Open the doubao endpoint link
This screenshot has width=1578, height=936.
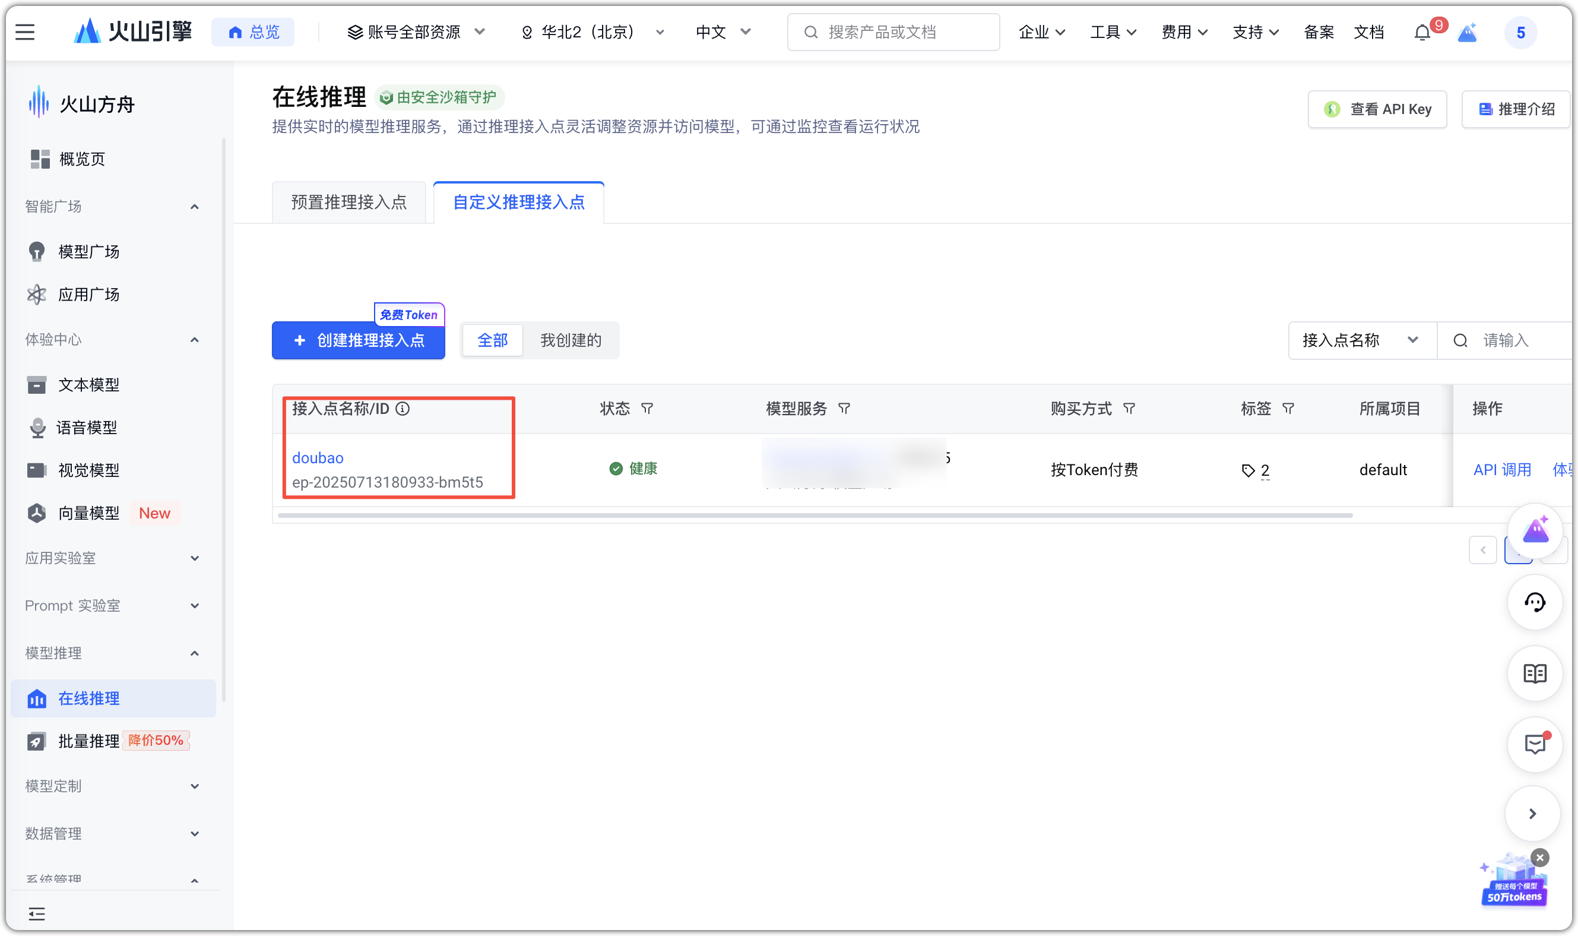click(318, 458)
